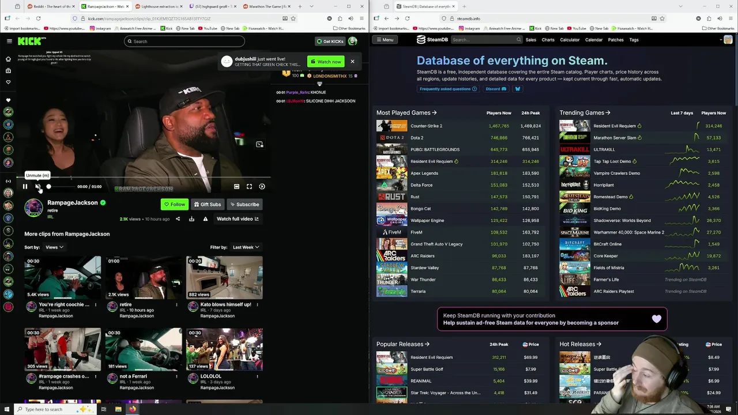The width and height of the screenshot is (738, 415).
Task: Bookmark the Kick page with star
Action: click(x=293, y=18)
